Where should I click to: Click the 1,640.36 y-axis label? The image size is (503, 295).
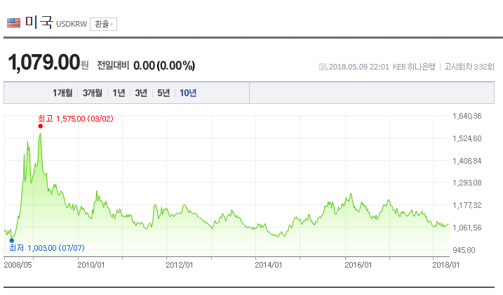[x=467, y=116]
